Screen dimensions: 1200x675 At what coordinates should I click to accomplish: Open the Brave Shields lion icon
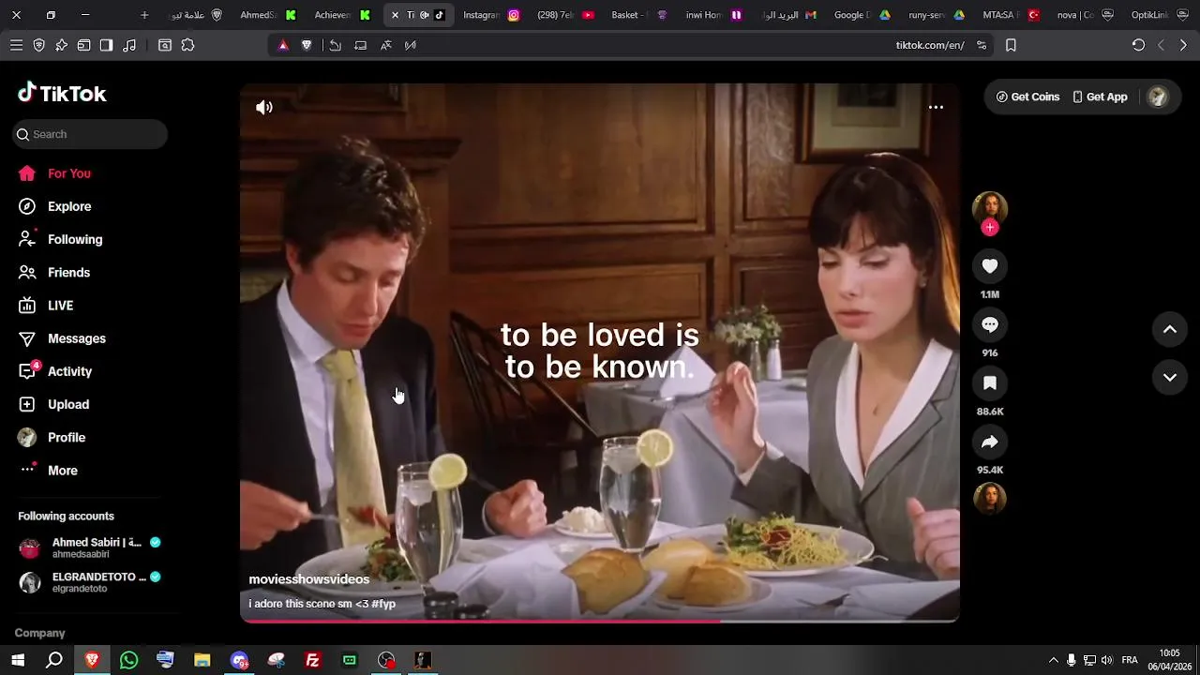point(307,45)
